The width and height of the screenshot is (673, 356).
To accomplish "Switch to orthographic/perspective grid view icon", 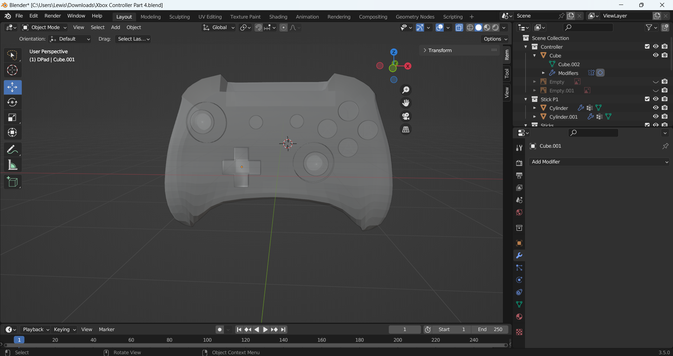I will pos(406,130).
